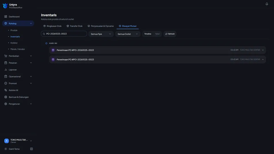This screenshot has width=274, height=154.
Task: Click the second Penerimaan PO entry icon
Action: (x=53, y=60)
